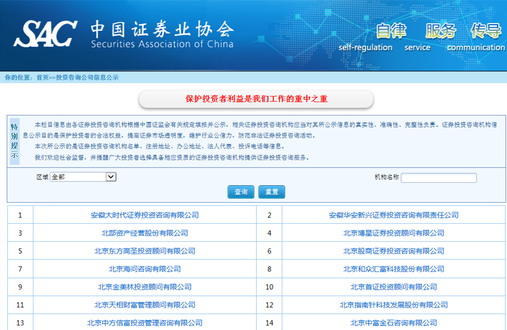Open 北部资产经营股份有限公司 link

pyautogui.click(x=145, y=233)
